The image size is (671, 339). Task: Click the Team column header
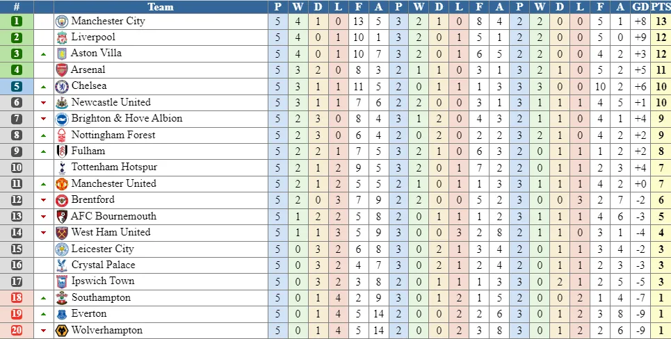click(161, 7)
